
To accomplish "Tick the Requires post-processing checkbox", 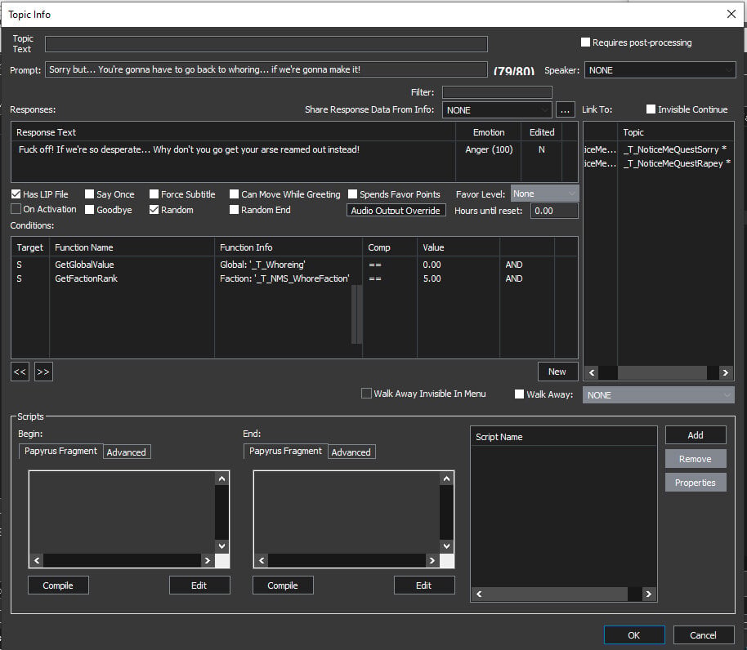I will tap(585, 42).
